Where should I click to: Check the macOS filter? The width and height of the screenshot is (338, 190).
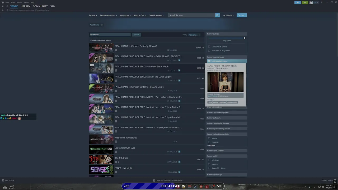209,164
